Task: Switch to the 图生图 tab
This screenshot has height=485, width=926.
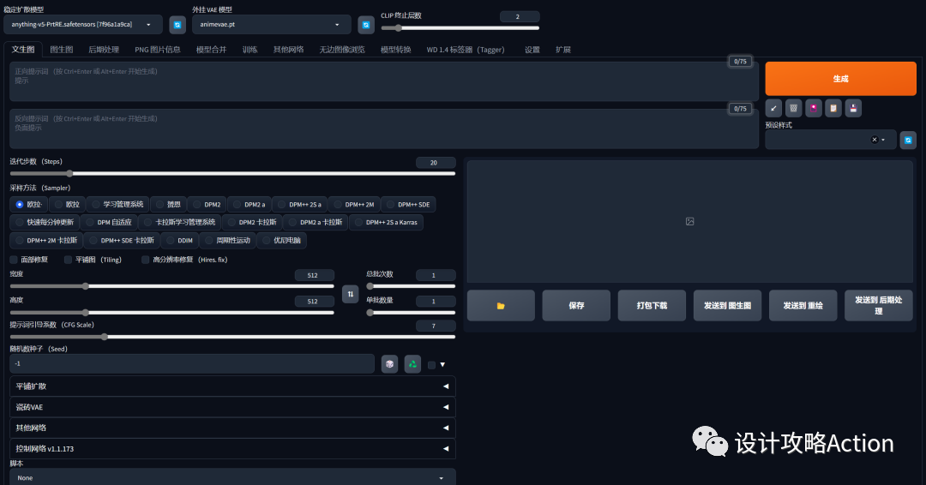Action: pyautogui.click(x=61, y=50)
